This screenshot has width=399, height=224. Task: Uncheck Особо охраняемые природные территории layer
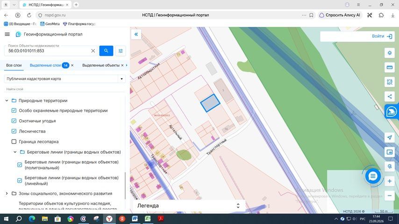point(14,111)
